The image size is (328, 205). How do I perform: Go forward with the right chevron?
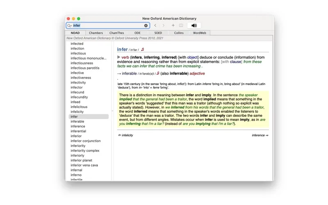tap(163, 25)
